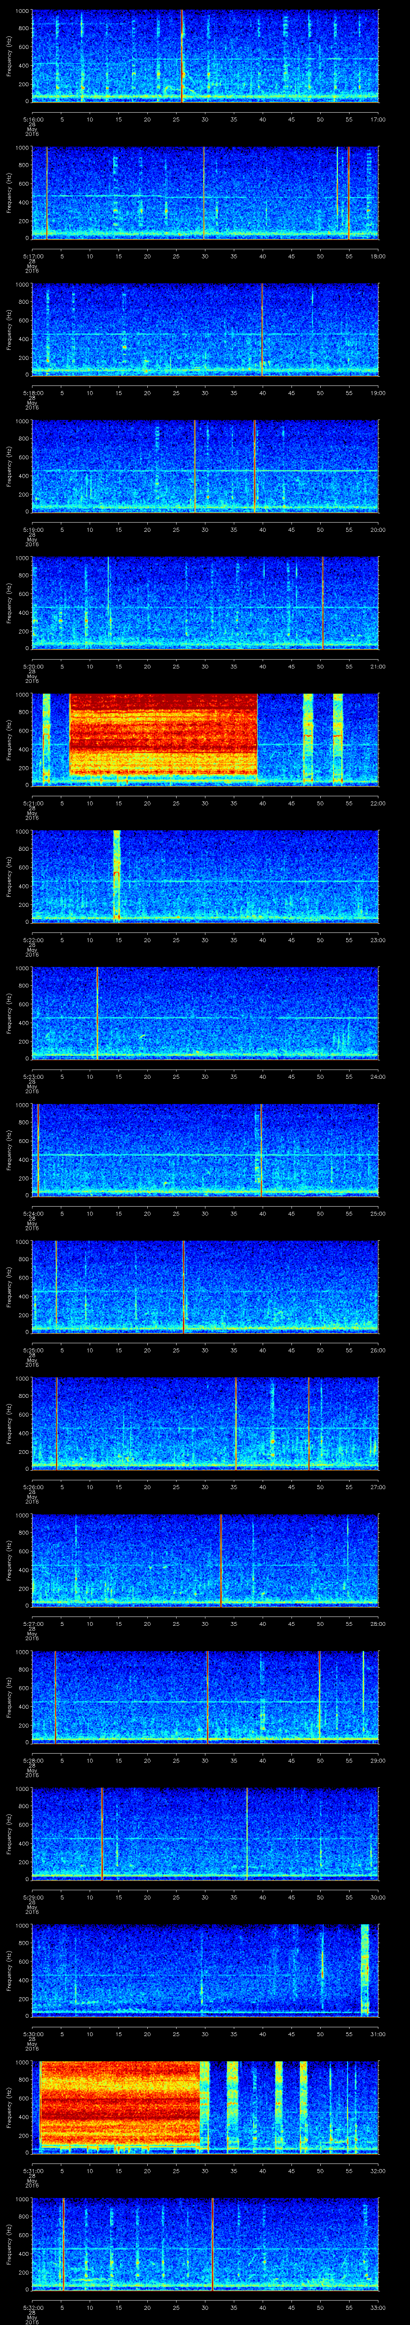This screenshot has height=2325, width=410.
Task: Select the long red noise burst in 5:21:00 spectrogram
Action: [x=163, y=735]
